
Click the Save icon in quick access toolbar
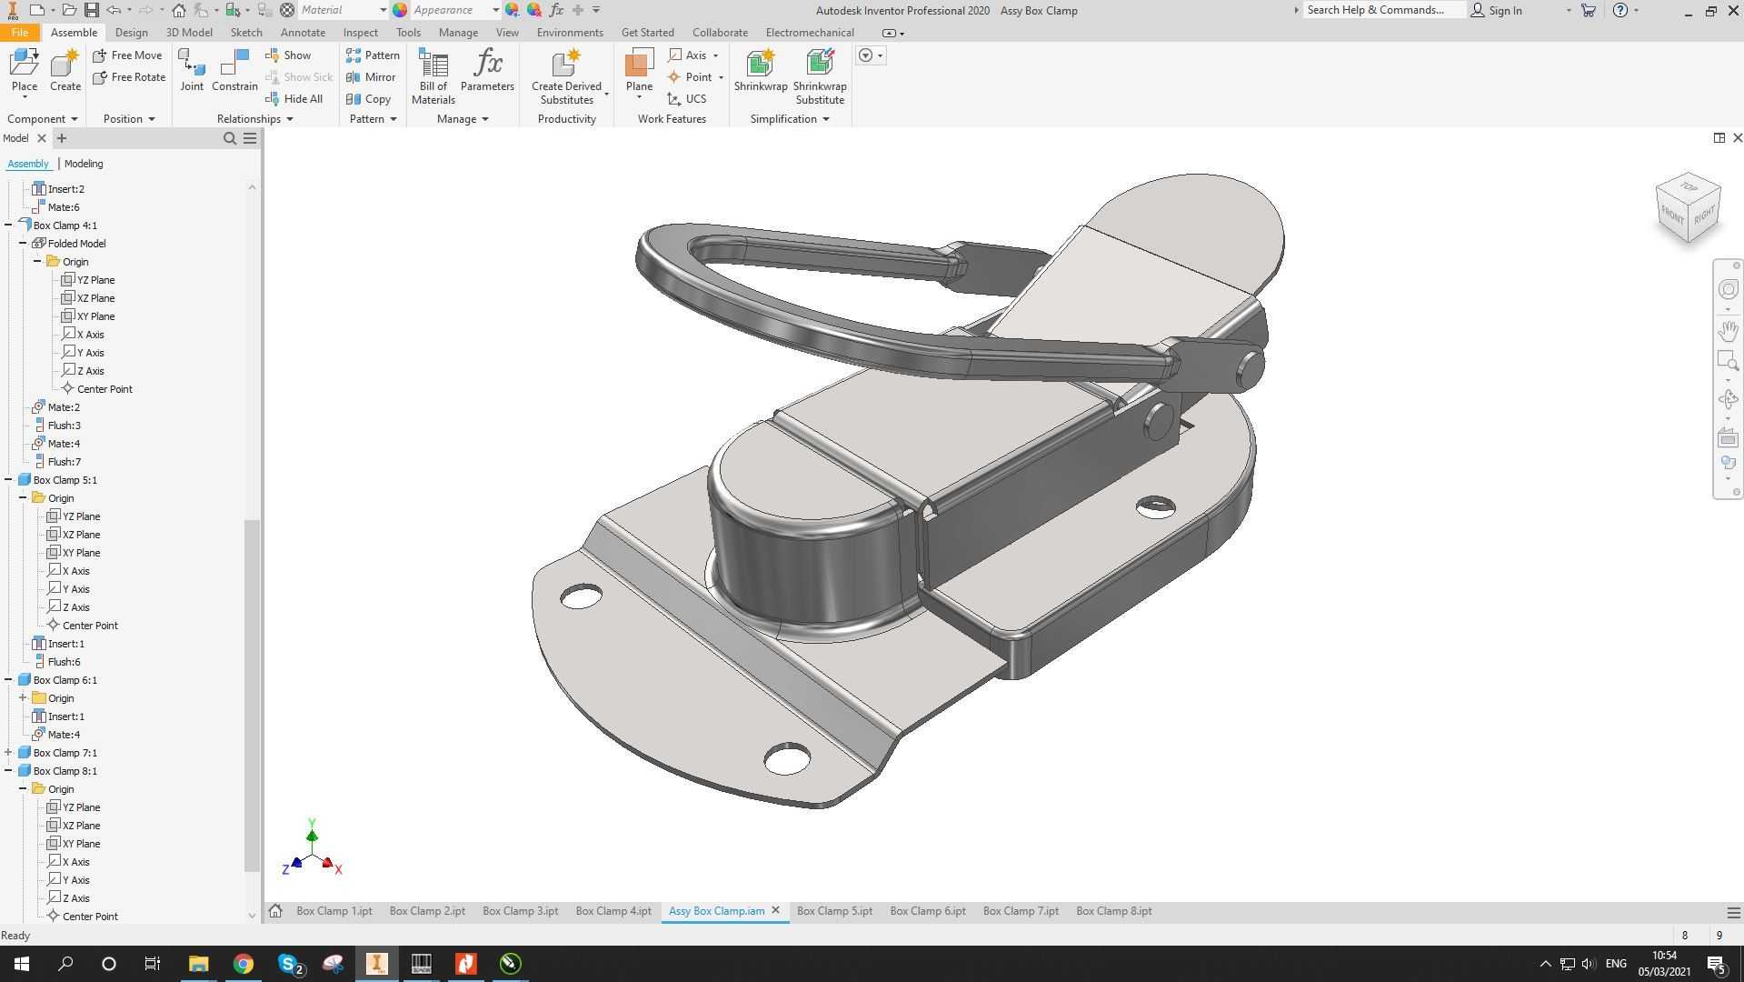click(91, 10)
